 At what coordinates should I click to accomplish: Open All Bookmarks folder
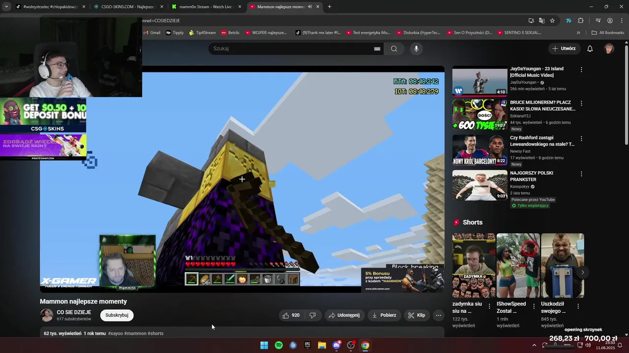coord(608,33)
